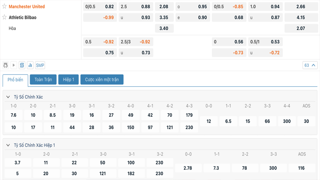Open the Cược xiên một trận tab
This screenshot has height=180, width=320.
coord(102,80)
